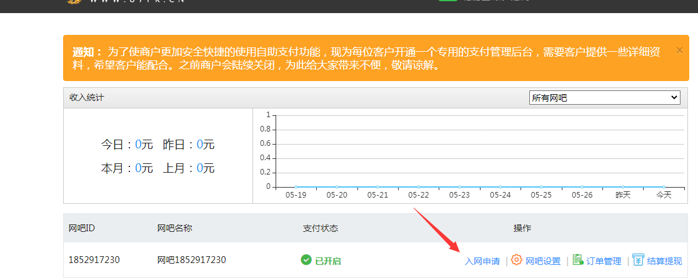Click the 网吧ID value 1852917230
The width and height of the screenshot is (698, 278).
click(x=94, y=260)
